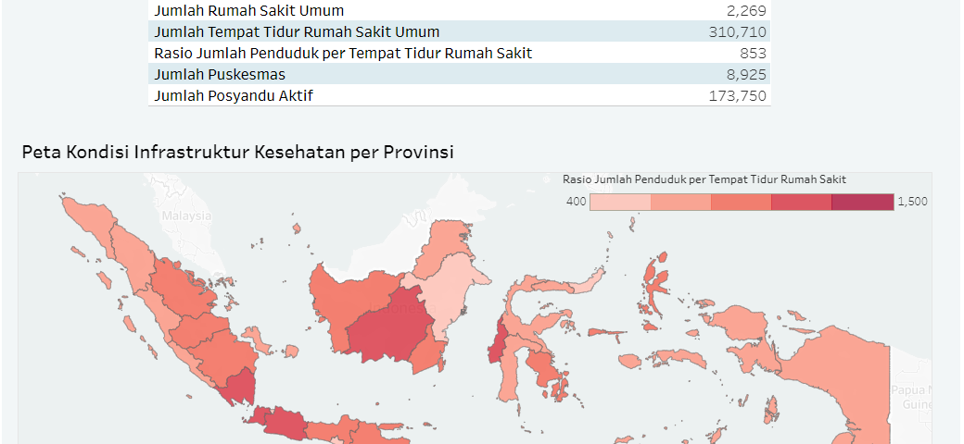Select the Rasio Jumlah Penduduk per Tempat Tidur row
The width and height of the screenshot is (964, 444).
459,53
